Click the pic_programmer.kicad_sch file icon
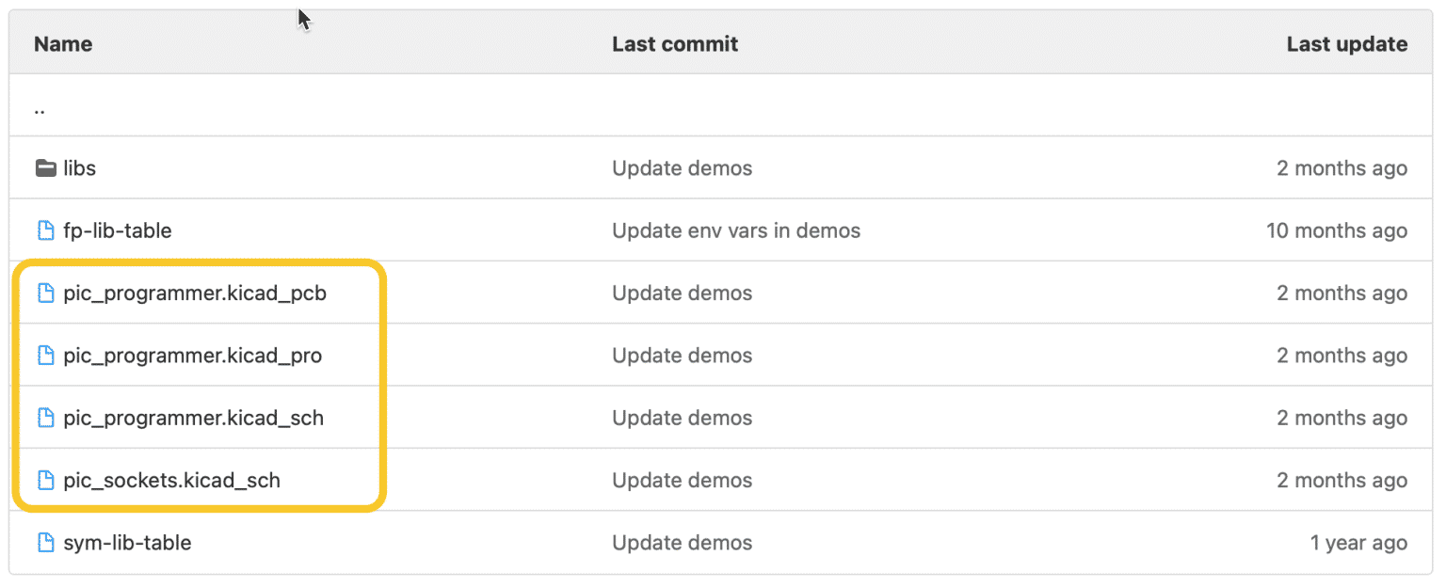 (45, 418)
